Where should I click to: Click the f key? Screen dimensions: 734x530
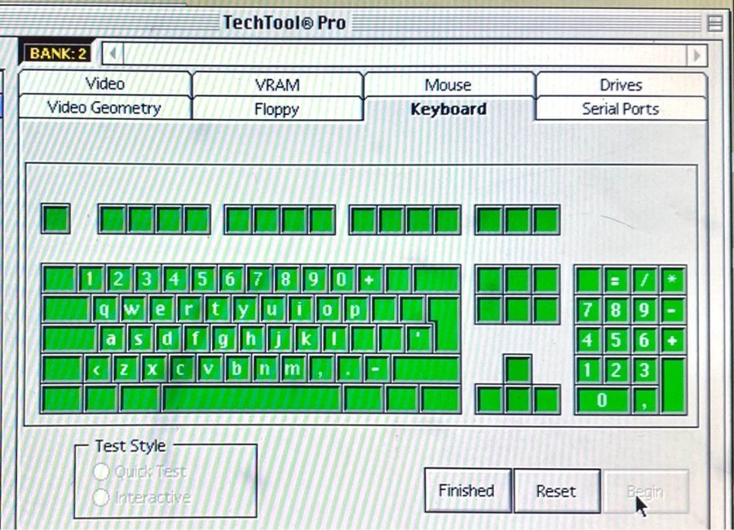tap(195, 339)
